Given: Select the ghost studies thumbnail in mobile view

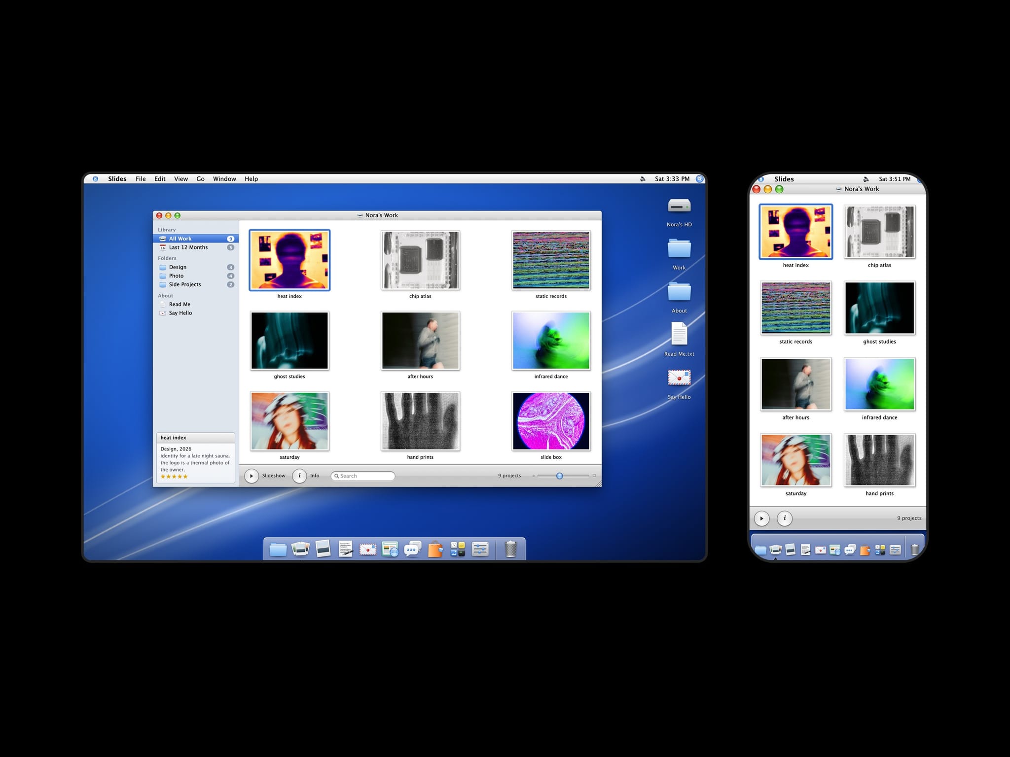Looking at the screenshot, I should pos(879,308).
